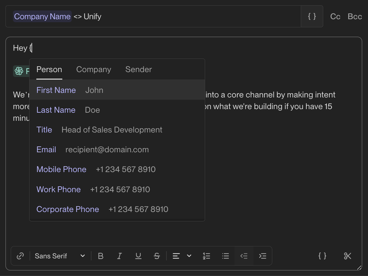Switch to the Company tab
Viewport: 368px width, 276px height.
[x=94, y=69]
